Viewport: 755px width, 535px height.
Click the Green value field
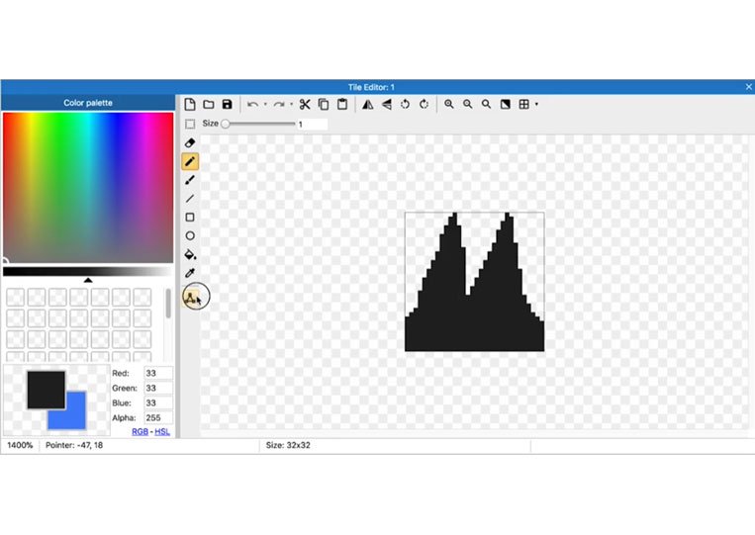(x=158, y=389)
